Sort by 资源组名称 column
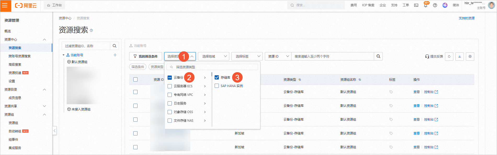Screen dimensions: 497x155 tap(360, 80)
